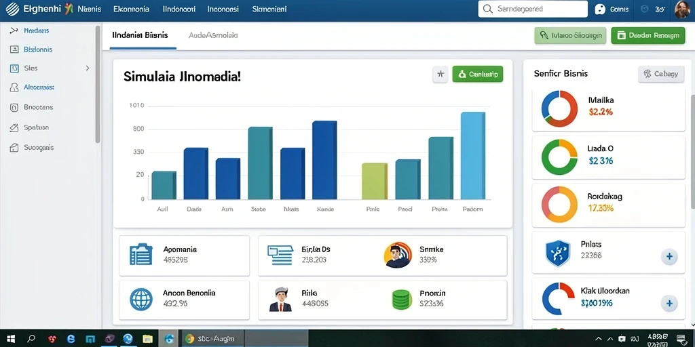Image resolution: width=695 pixels, height=347 pixels.
Task: Open the Ilndonooti menu in the top bar
Action: [x=179, y=9]
